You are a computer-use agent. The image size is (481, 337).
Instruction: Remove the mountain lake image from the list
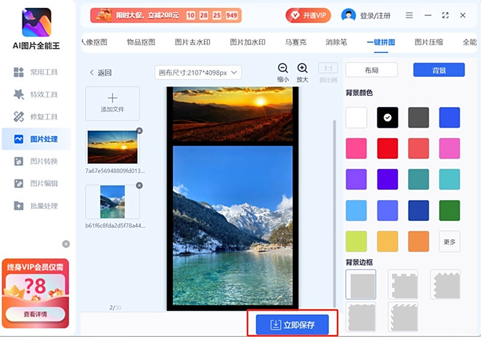[139, 186]
